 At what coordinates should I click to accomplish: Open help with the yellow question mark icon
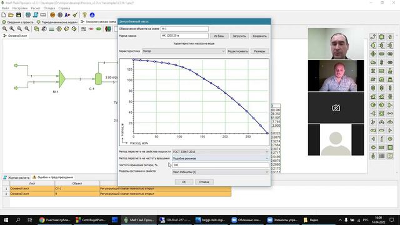(85, 15)
